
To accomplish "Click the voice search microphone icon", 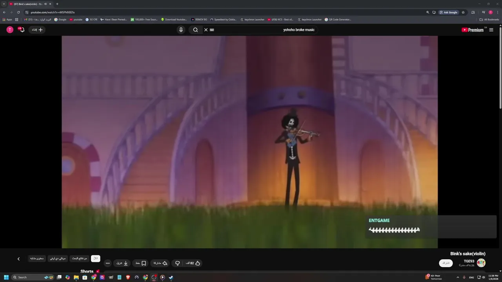I will coord(181,30).
